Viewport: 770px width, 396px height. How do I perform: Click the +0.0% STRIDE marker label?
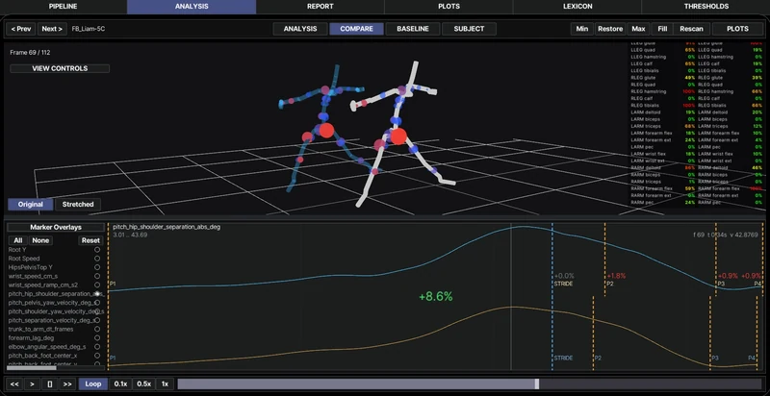tap(564, 276)
